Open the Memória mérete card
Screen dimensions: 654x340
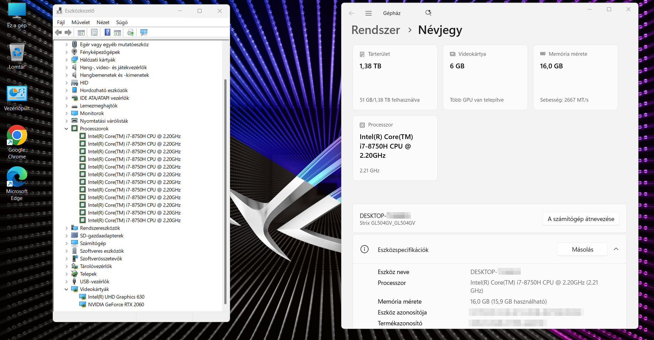tap(576, 77)
